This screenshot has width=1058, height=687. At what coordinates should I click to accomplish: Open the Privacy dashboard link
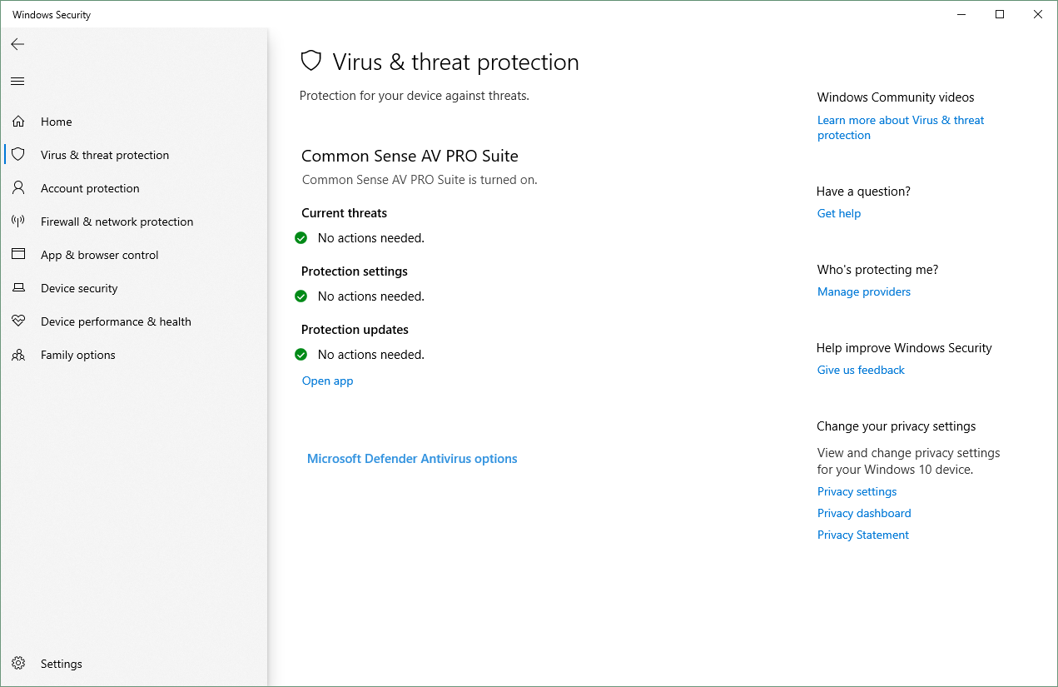[x=864, y=513]
